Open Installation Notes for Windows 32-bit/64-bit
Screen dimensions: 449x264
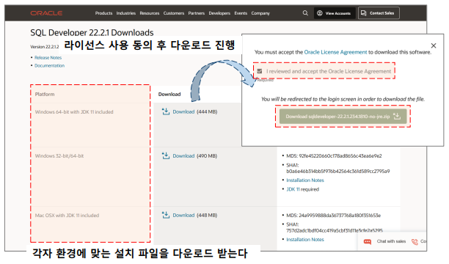click(305, 180)
